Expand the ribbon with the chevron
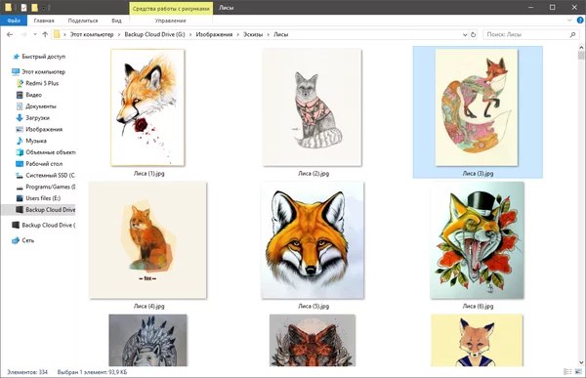The height and width of the screenshot is (378, 586). coord(569,21)
